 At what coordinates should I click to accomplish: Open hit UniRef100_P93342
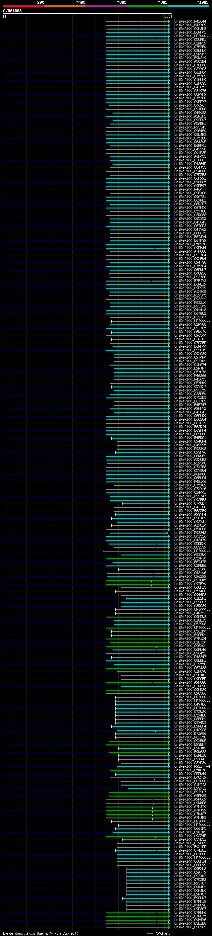click(190, 533)
